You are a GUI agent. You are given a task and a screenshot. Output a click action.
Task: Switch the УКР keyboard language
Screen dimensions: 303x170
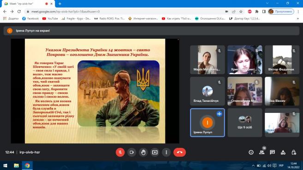click(x=281, y=165)
